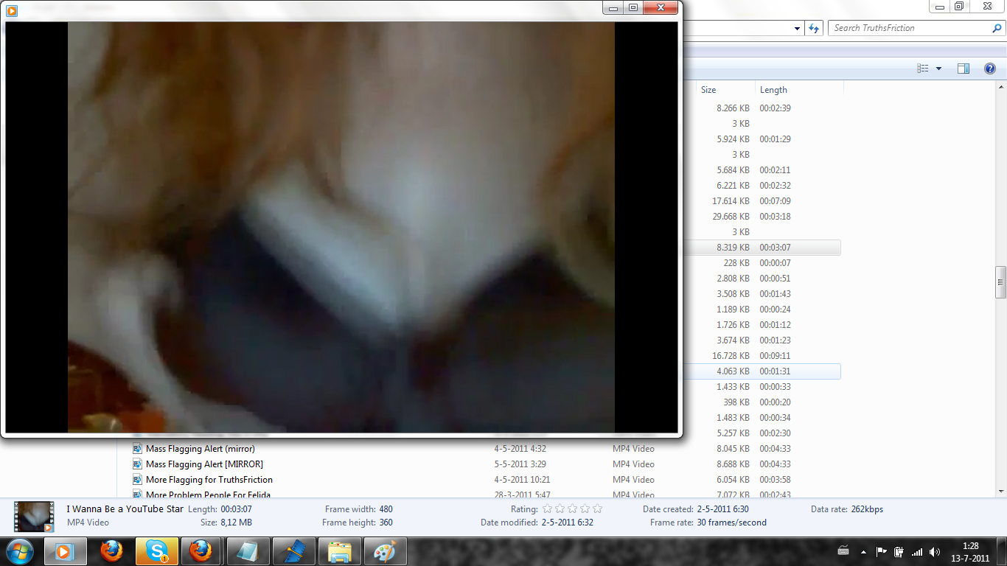The width and height of the screenshot is (1007, 566).
Task: Open the change view options dropdown arrow
Action: point(938,69)
